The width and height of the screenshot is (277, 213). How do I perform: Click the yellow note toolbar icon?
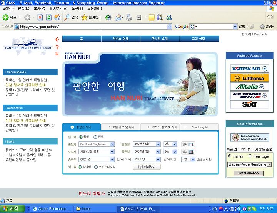point(151,17)
